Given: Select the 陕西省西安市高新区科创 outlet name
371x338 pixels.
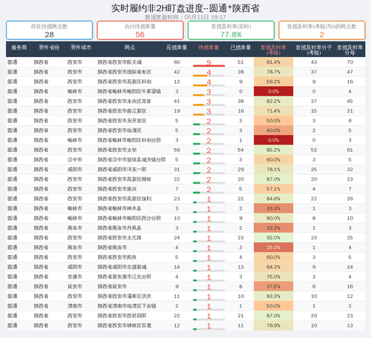Looking at the screenshot, I should pos(124,82).
